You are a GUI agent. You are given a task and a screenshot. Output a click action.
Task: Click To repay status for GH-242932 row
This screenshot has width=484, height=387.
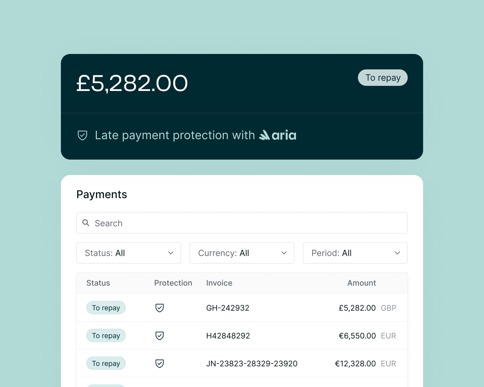point(106,308)
